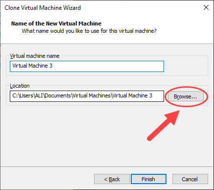This screenshot has width=214, height=190.
Task: Click the "Name of the New Virtual Machine" heading
Action: click(56, 24)
